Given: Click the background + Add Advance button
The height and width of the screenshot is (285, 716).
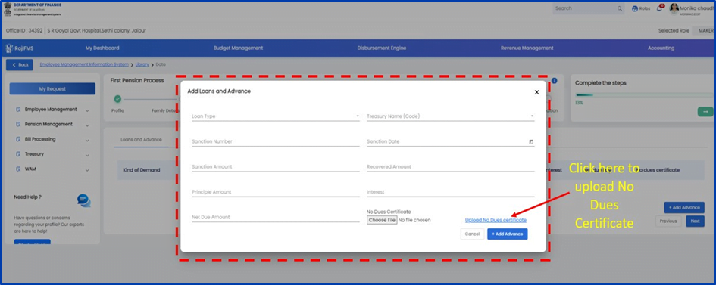Looking at the screenshot, I should coord(684,208).
